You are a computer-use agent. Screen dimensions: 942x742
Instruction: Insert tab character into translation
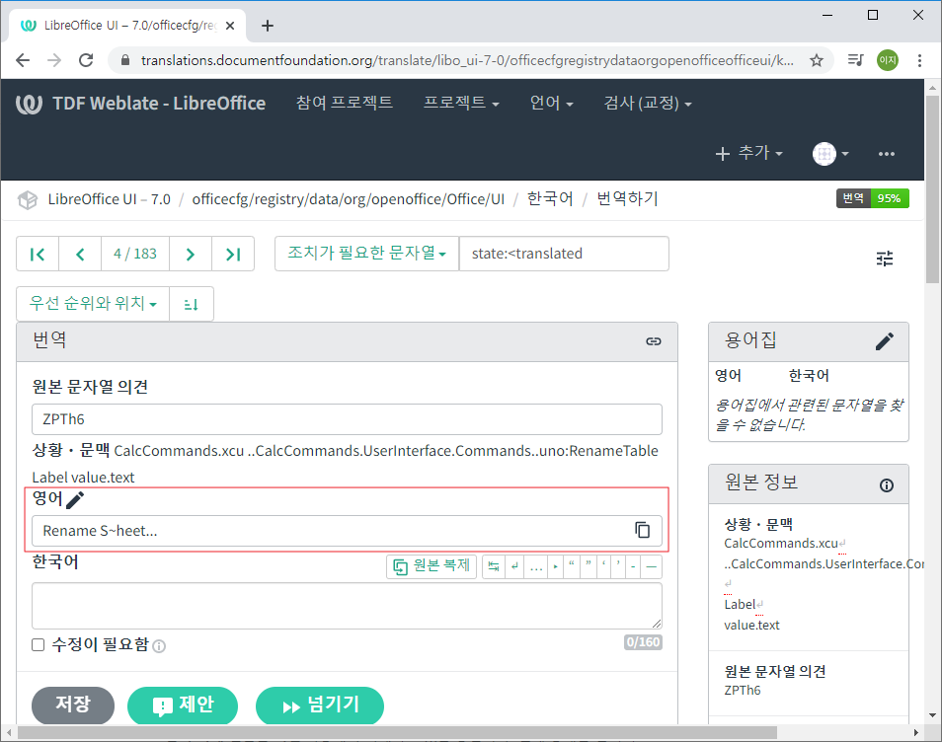click(494, 566)
